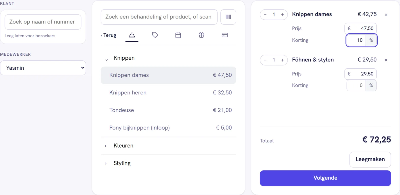Open the barcode scanner button

point(228,17)
